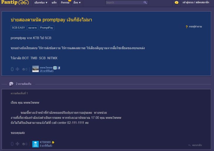Open www3www user profile link
This screenshot has width=214, height=151.
46,68
